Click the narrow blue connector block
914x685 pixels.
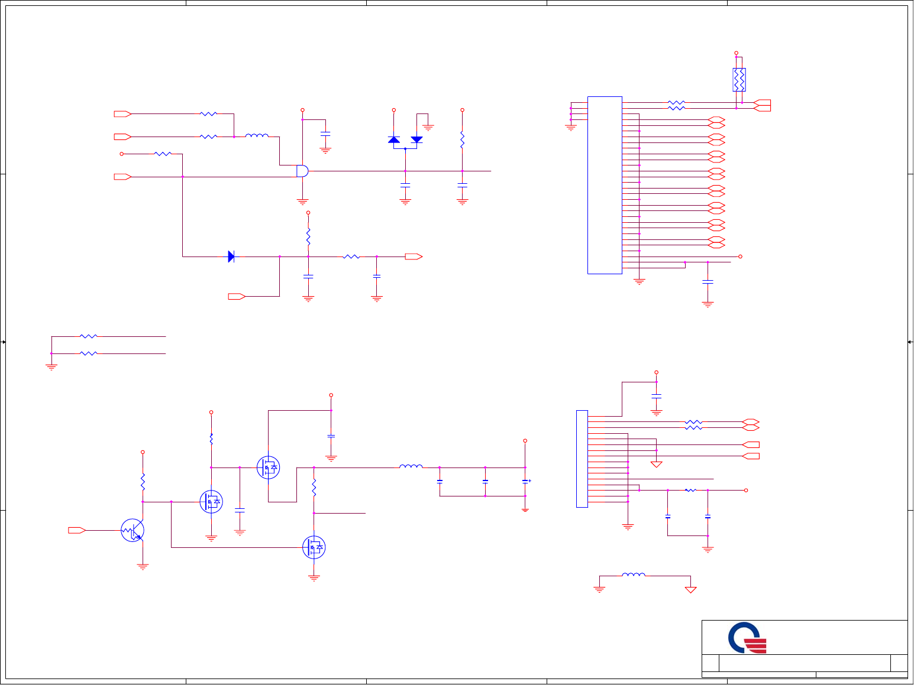[x=582, y=459]
